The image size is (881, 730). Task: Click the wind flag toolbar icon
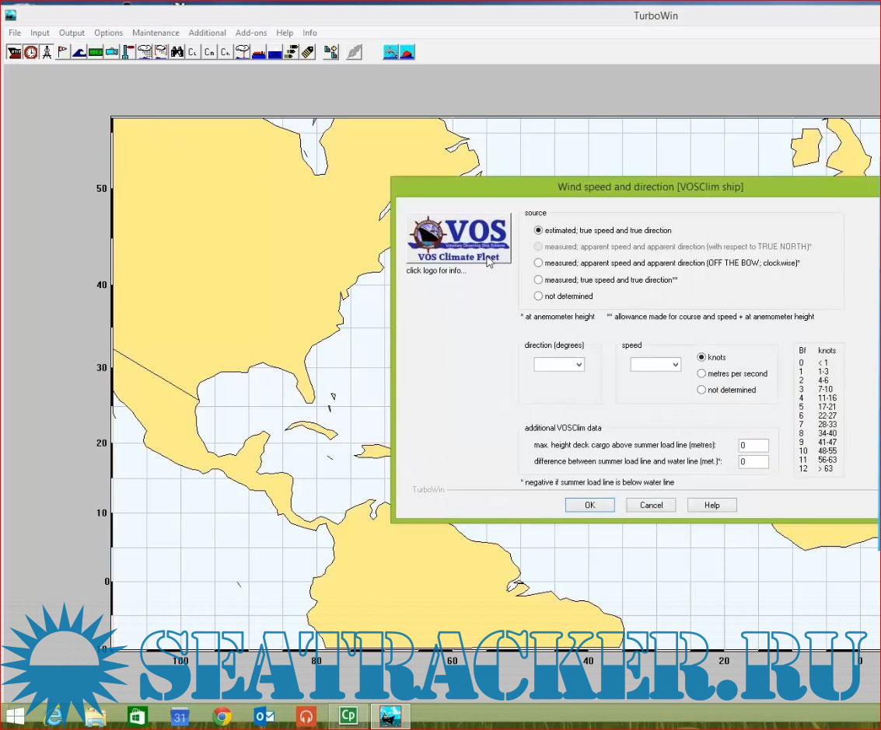(x=63, y=53)
